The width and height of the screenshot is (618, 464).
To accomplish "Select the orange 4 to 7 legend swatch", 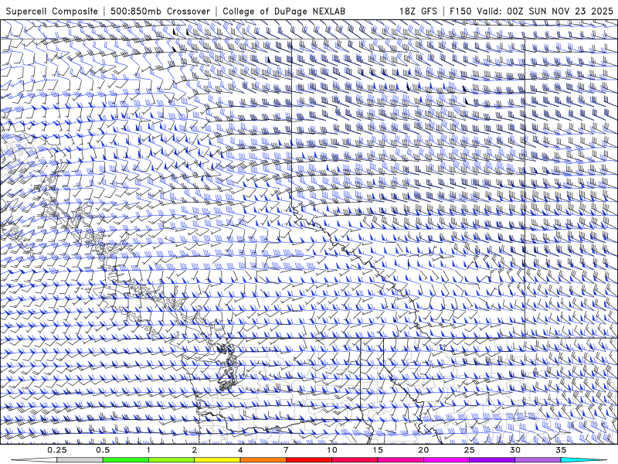I will [263, 460].
